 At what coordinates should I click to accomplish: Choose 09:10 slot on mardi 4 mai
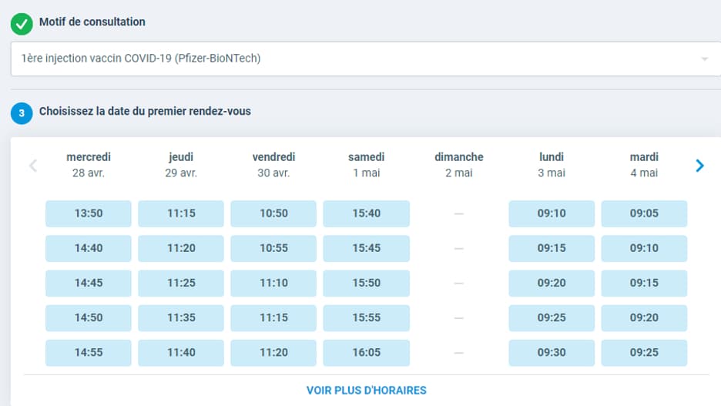pos(644,248)
